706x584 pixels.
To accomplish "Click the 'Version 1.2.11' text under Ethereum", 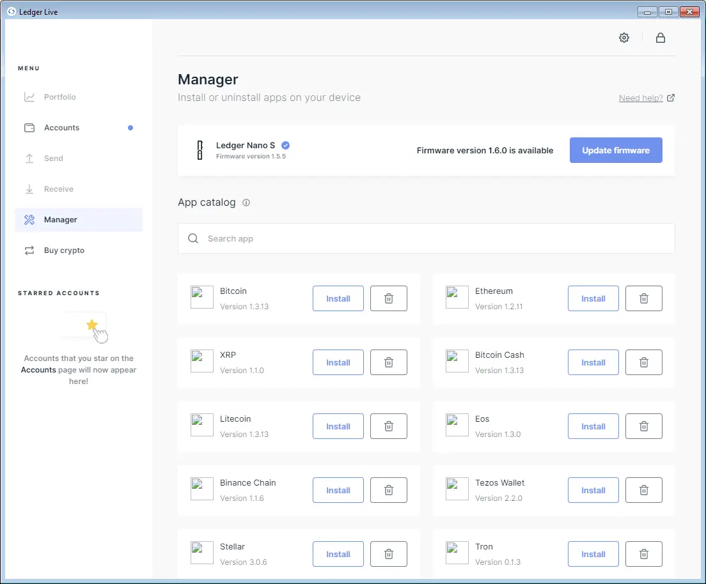I will 499,307.
